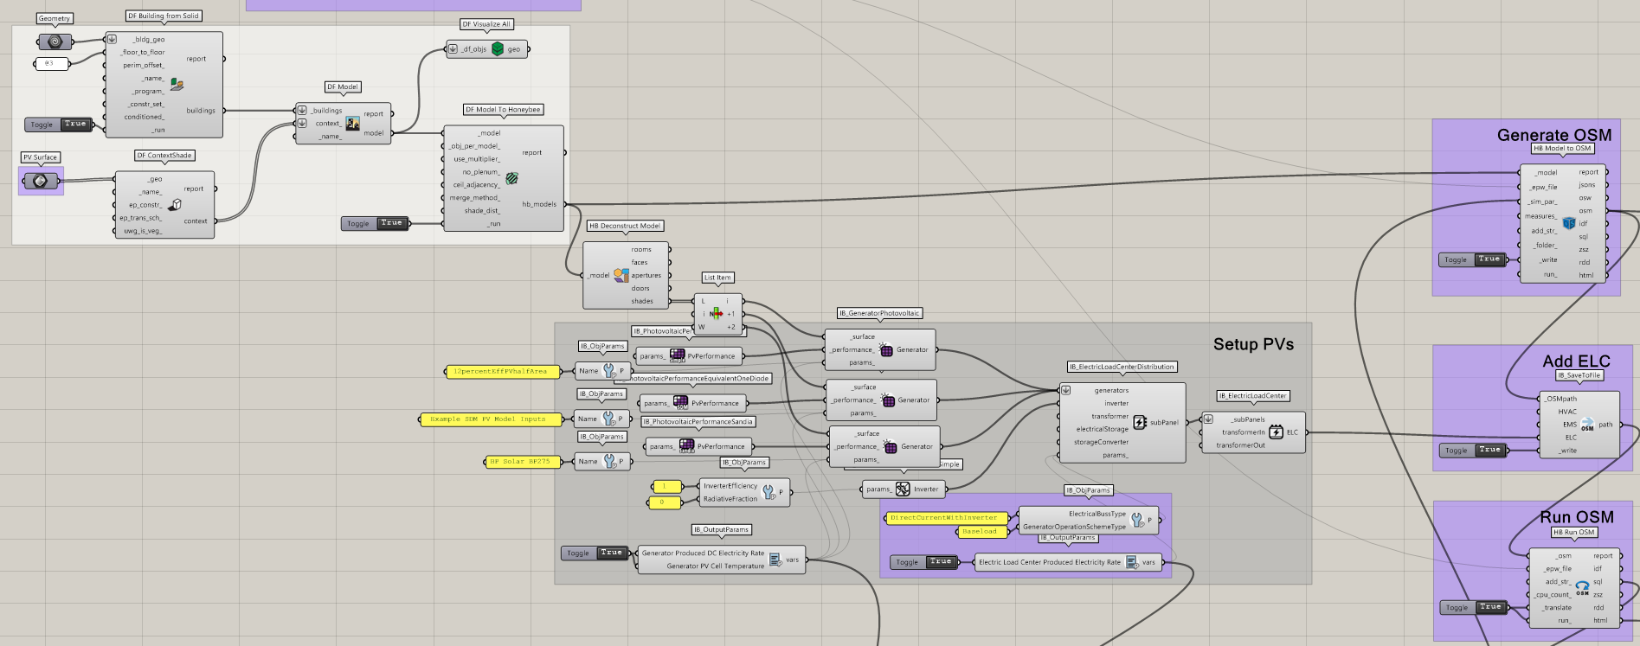Click the green DF Visualize All icon
The image size is (1640, 646).
pyautogui.click(x=498, y=49)
